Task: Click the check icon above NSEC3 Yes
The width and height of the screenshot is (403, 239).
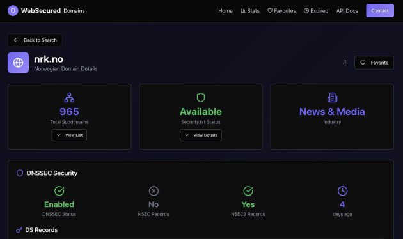Action: [x=248, y=191]
